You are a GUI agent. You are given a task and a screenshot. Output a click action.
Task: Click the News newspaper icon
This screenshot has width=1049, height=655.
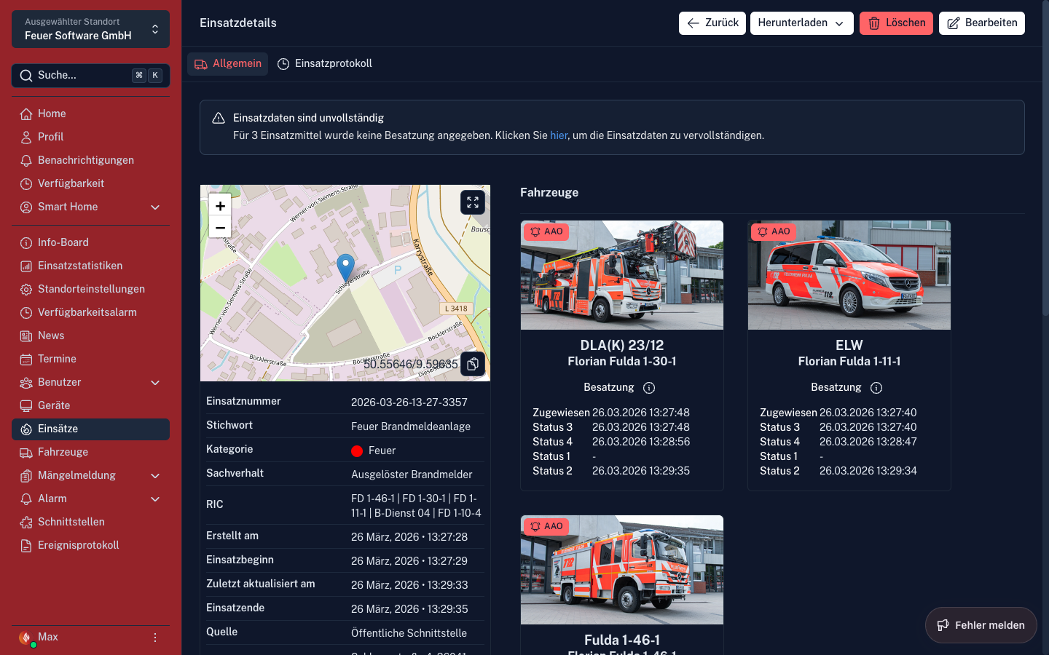click(26, 336)
